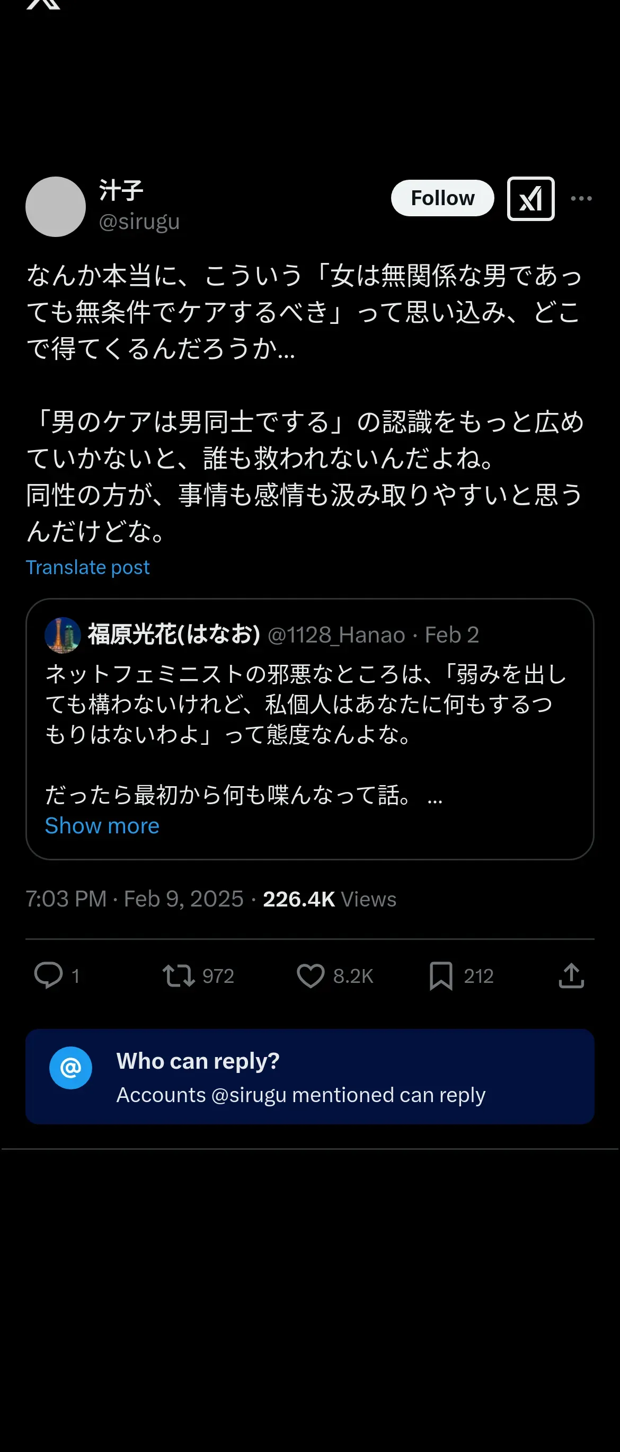Click the @1128_Hanao handle
620x1452 pixels.
[336, 635]
